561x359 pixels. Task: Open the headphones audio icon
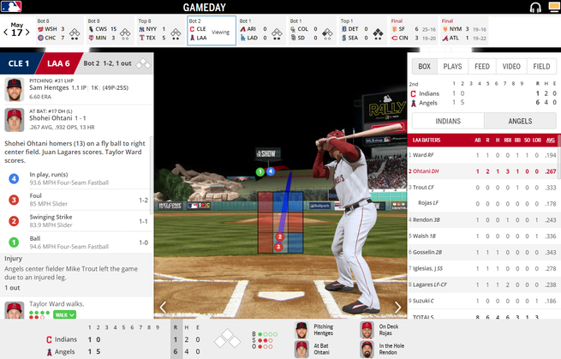pos(535,7)
